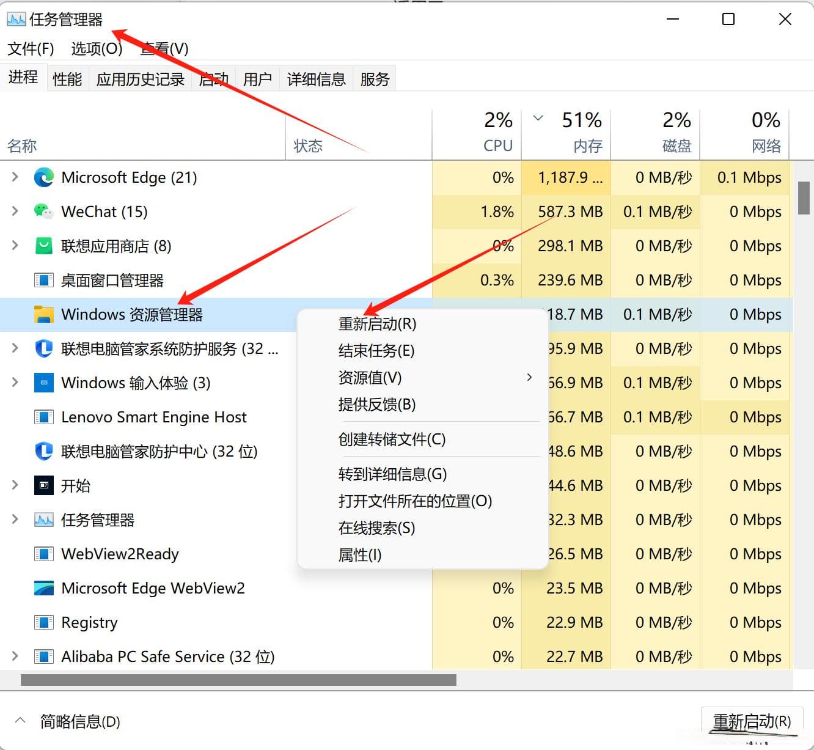Viewport: 814px width, 750px height.
Task: Click the 1,187.9 memory value for Edge
Action: (x=570, y=177)
